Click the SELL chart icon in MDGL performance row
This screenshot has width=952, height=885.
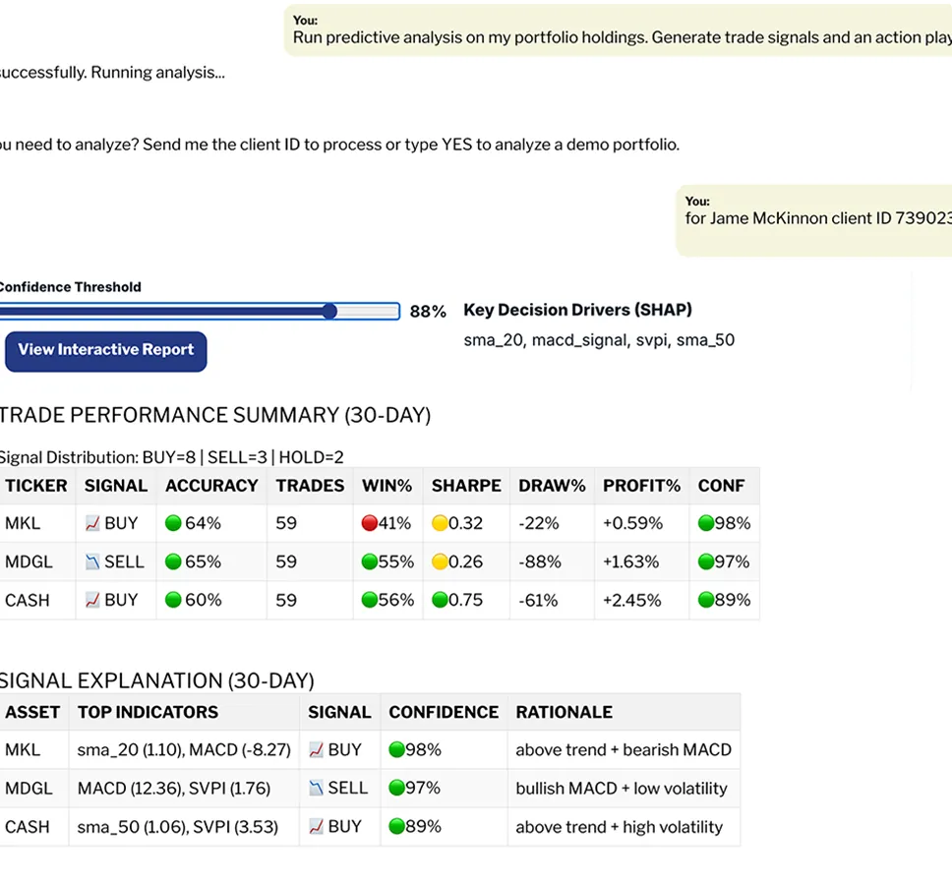click(x=92, y=562)
